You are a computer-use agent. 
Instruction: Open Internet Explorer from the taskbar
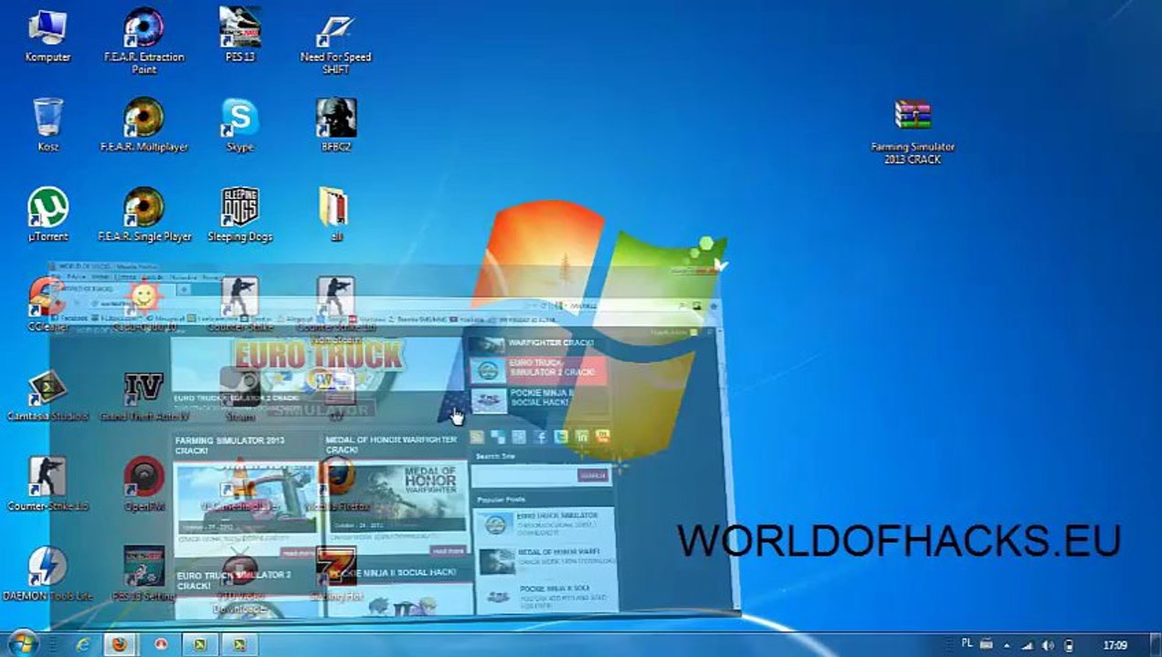pos(83,644)
